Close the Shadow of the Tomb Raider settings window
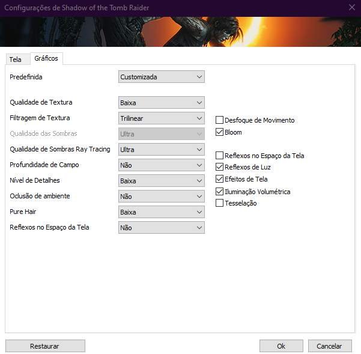The width and height of the screenshot is (361, 354). [351, 7]
